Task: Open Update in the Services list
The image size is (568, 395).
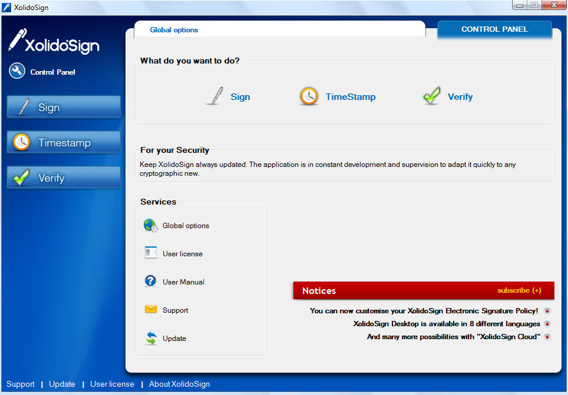Action: coord(174,338)
